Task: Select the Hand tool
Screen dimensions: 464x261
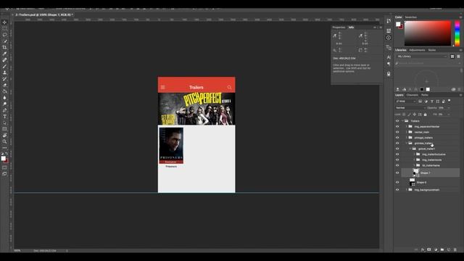Action: 4,136
